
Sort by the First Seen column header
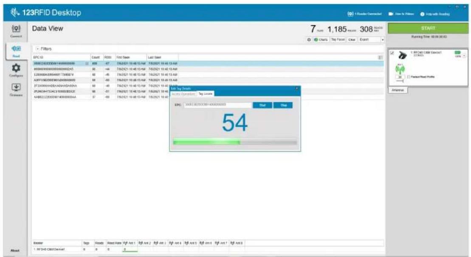pyautogui.click(x=131, y=57)
